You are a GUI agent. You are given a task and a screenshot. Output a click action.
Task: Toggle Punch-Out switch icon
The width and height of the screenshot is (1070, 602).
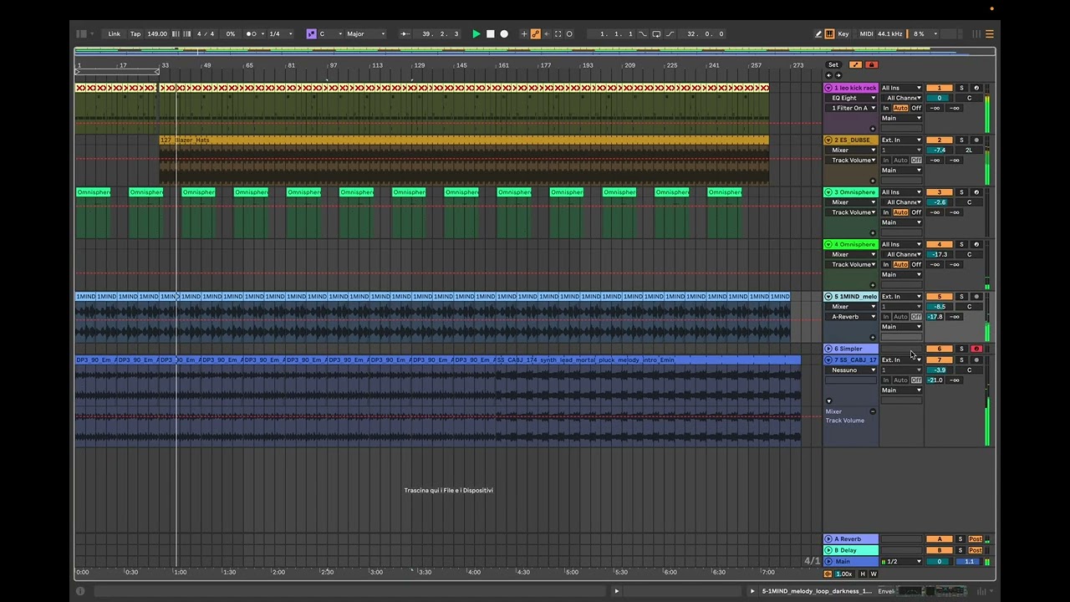click(x=670, y=33)
